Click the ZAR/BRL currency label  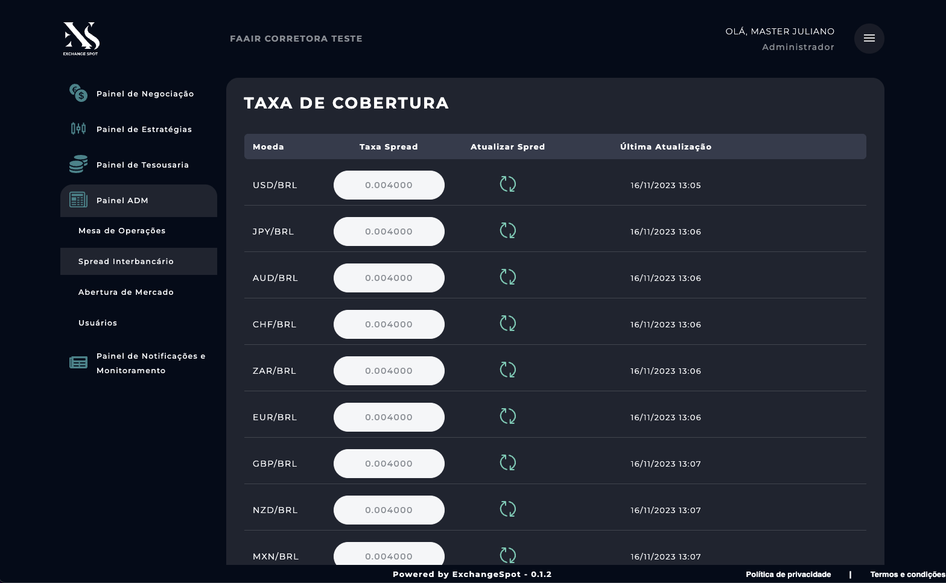(x=275, y=371)
